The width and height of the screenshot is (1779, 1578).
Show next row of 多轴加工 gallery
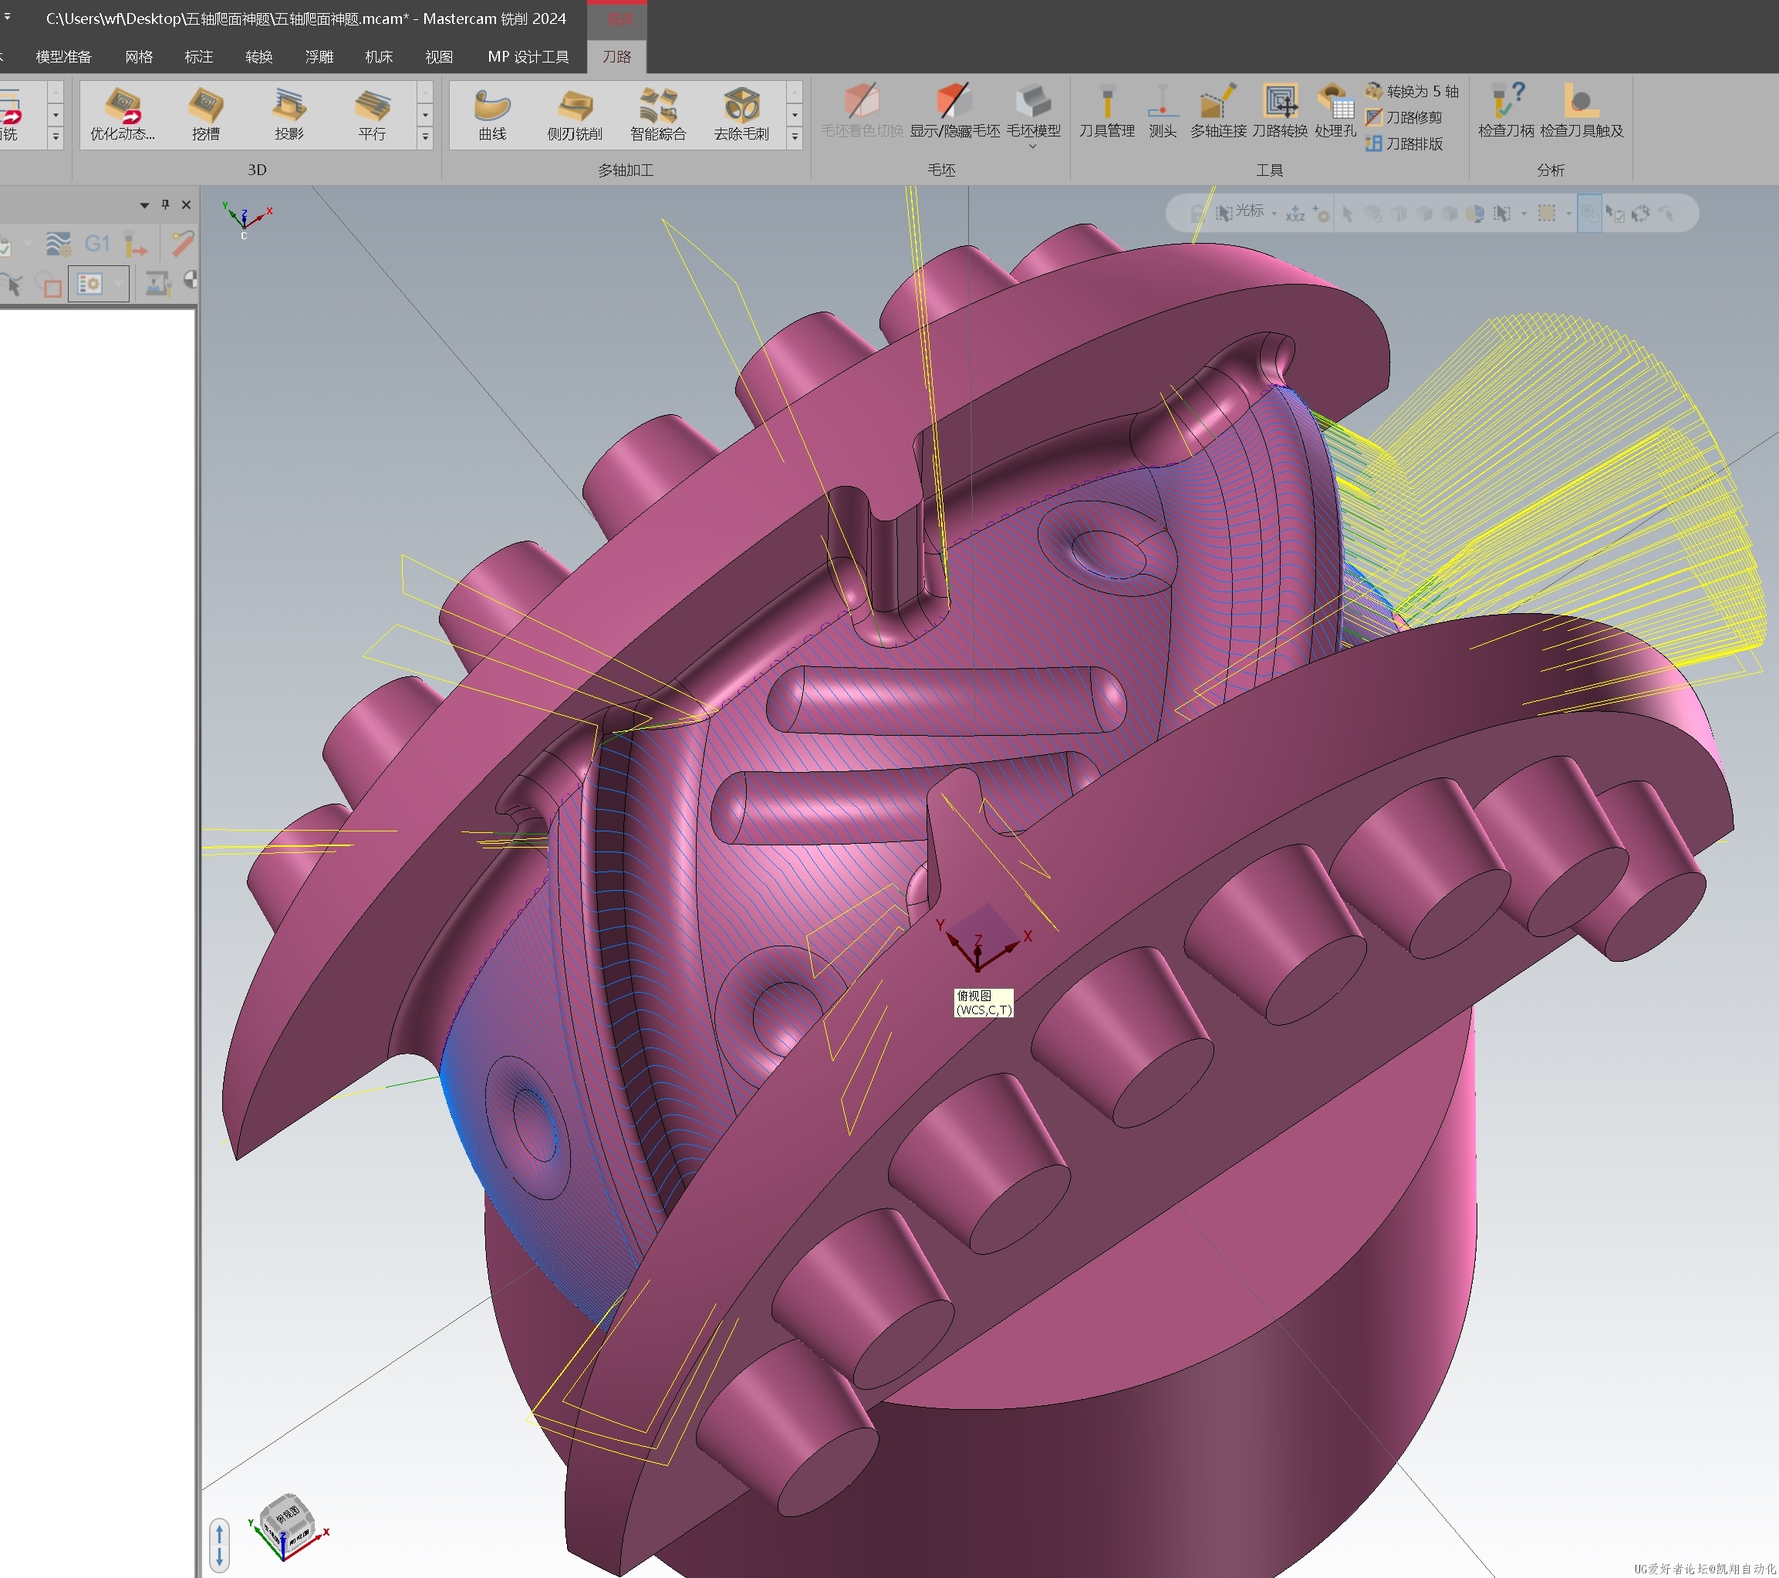pyautogui.click(x=795, y=114)
